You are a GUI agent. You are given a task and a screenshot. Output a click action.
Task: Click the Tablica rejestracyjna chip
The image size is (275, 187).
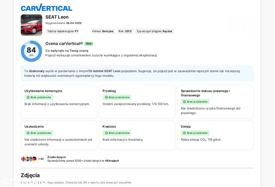click(63, 31)
